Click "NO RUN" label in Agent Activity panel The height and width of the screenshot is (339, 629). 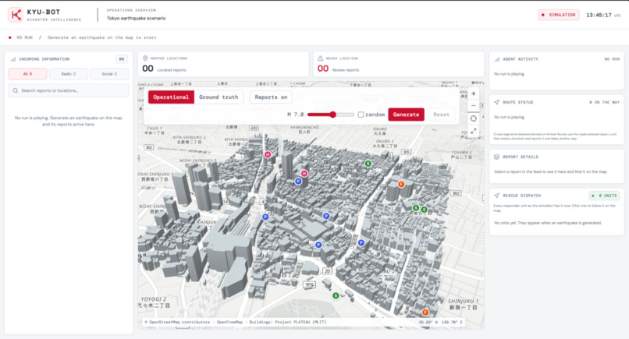pos(612,59)
